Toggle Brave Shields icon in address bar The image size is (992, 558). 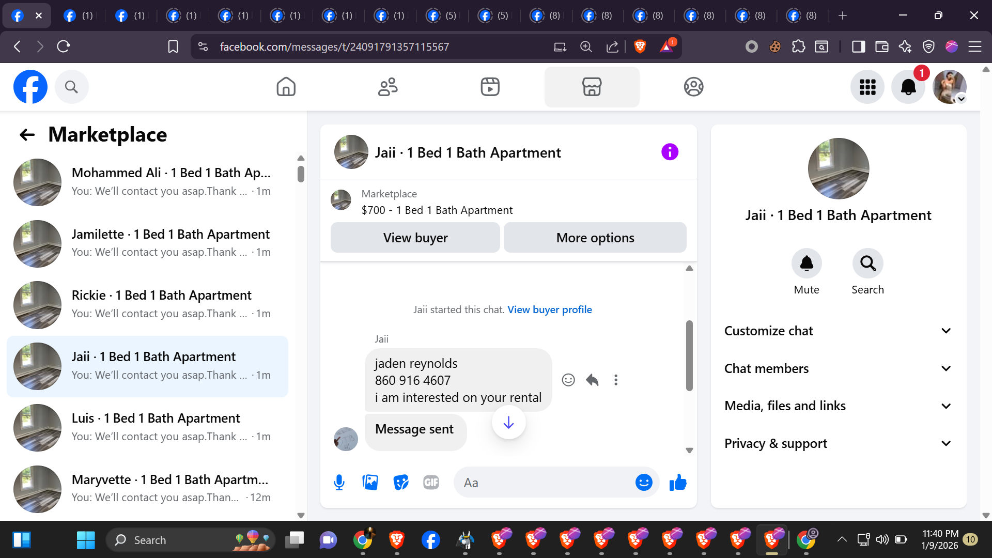[x=640, y=47]
